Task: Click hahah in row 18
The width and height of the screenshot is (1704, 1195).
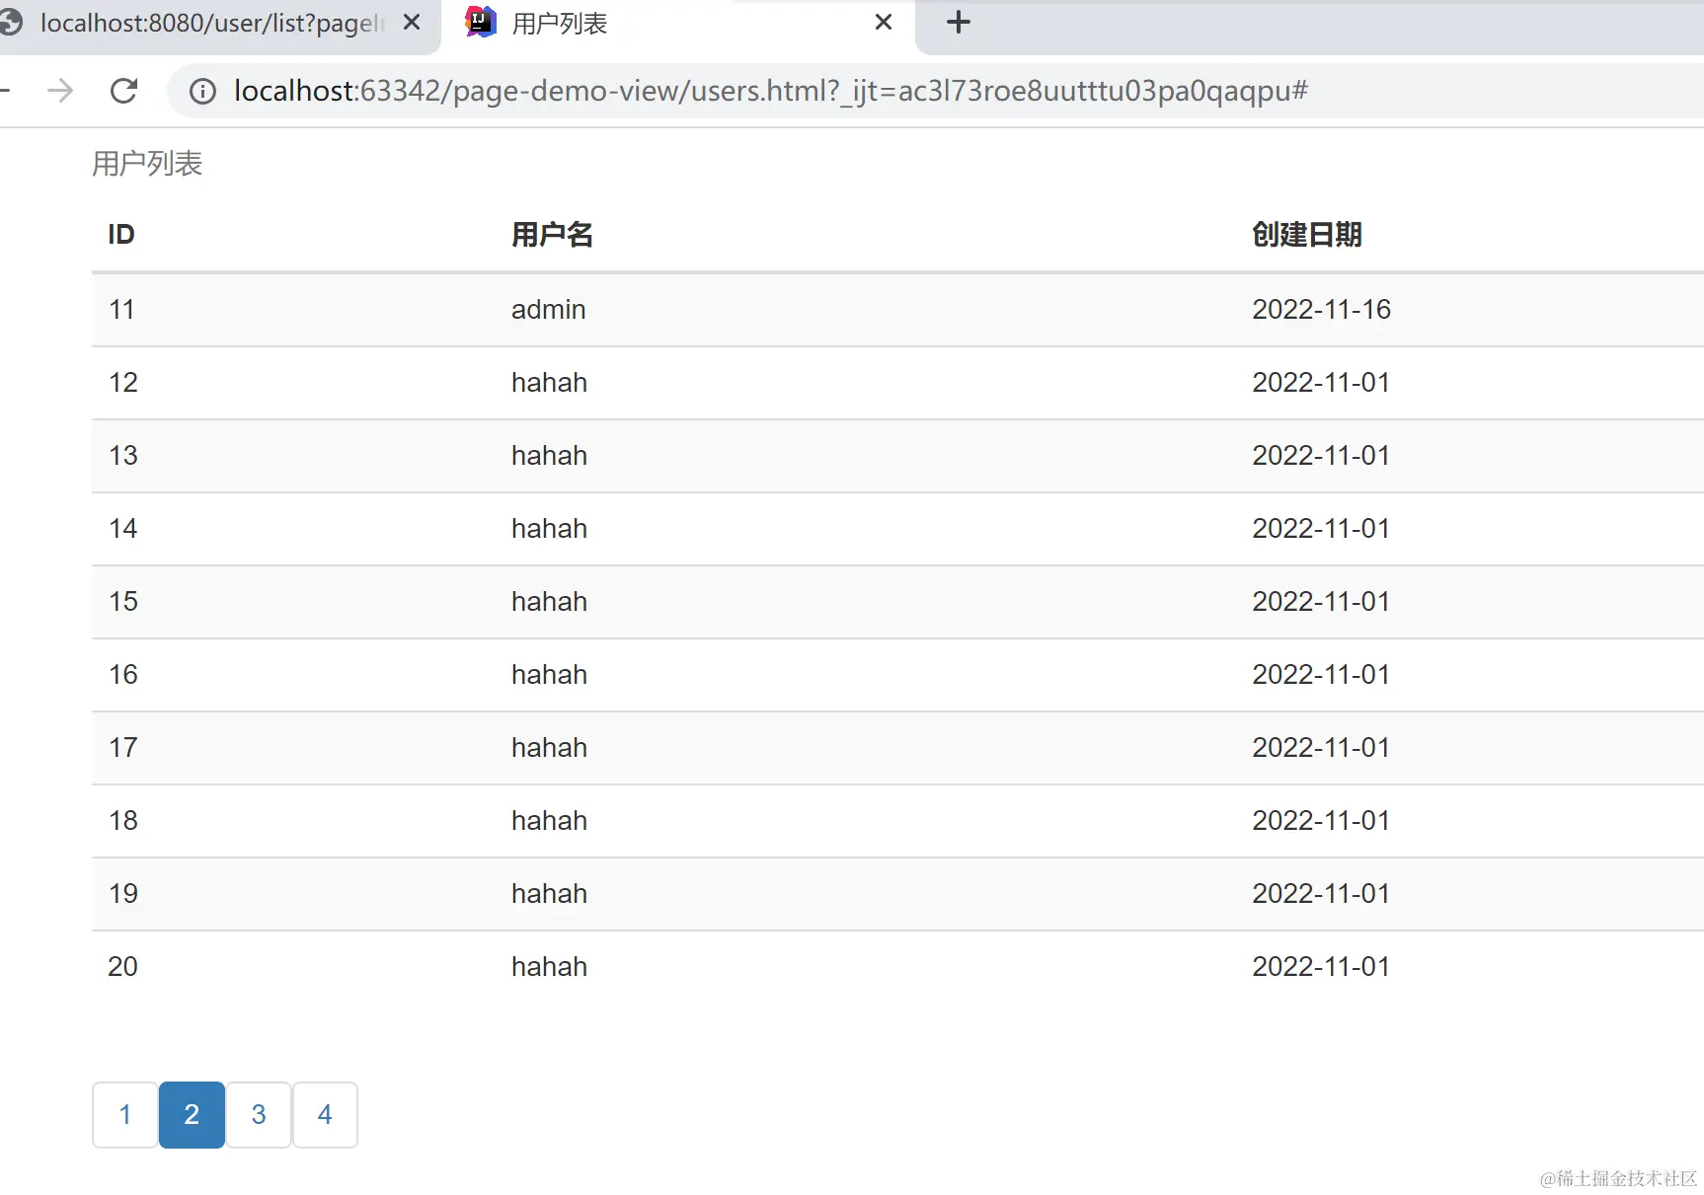Action: pos(549,821)
